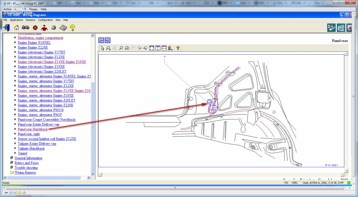The width and height of the screenshot is (358, 197).
Task: Click the blue connector marker in diagram
Action: point(209,102)
